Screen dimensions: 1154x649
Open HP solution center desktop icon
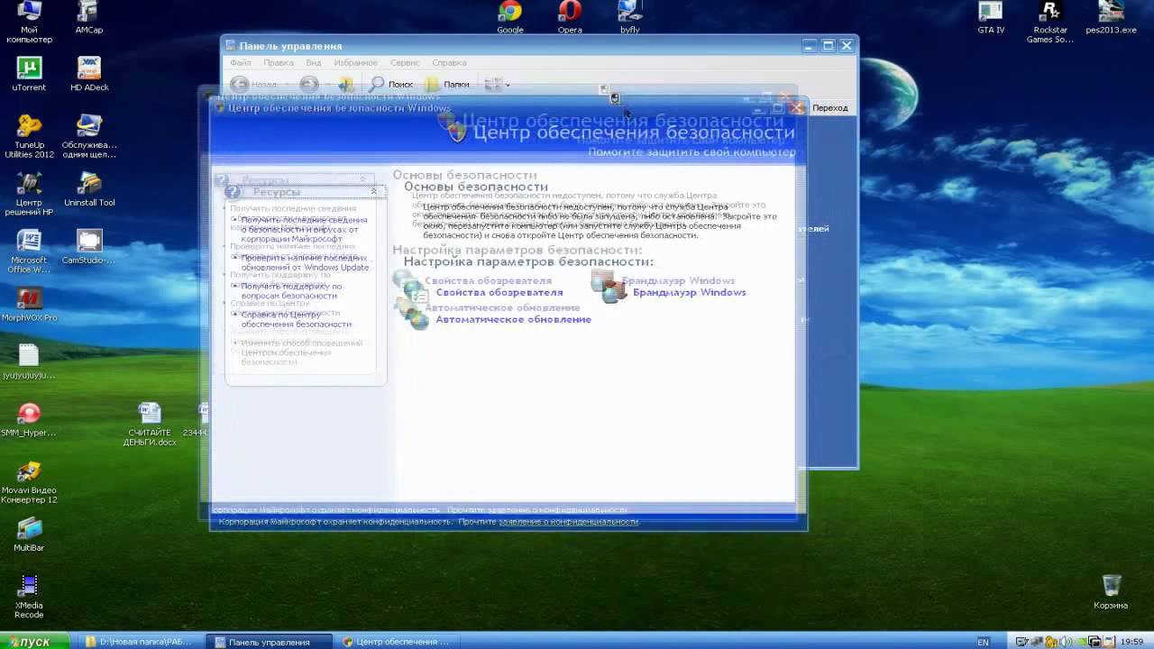[29, 195]
